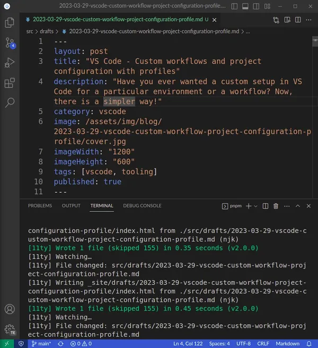Open the Run and Debug view
The width and height of the screenshot is (318, 348).
10,63
